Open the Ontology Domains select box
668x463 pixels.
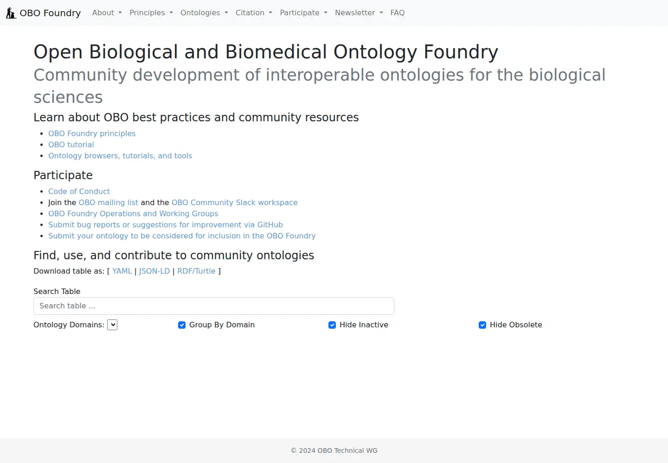[x=112, y=325]
